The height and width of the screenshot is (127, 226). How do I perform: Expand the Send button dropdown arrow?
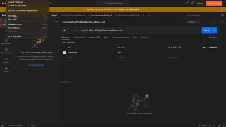tap(215, 30)
